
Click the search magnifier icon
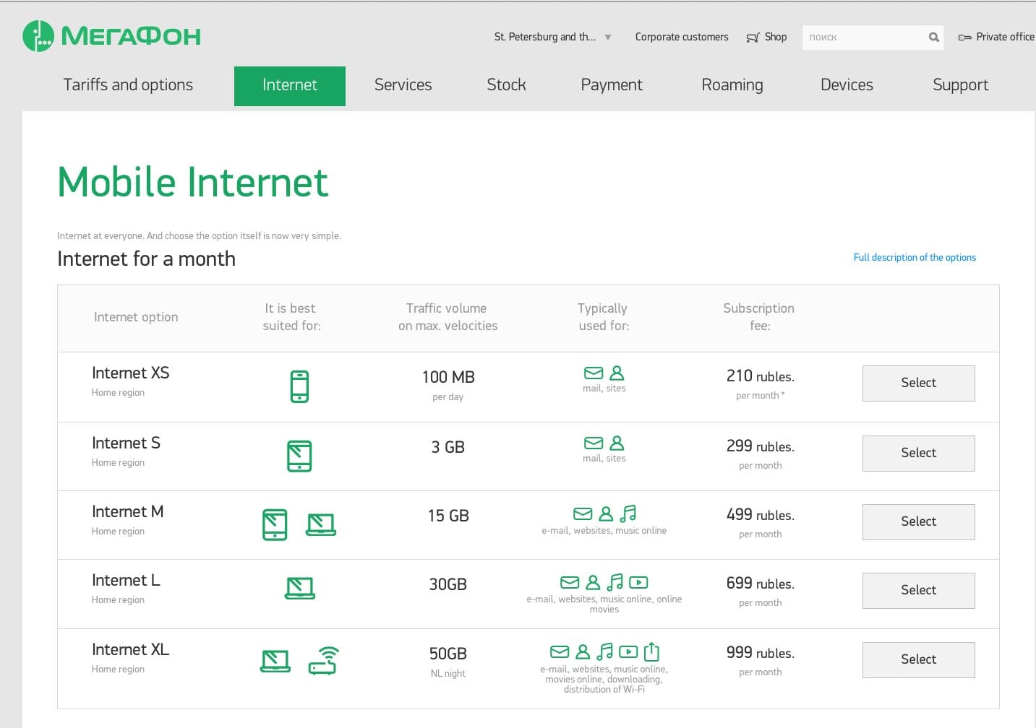point(933,38)
